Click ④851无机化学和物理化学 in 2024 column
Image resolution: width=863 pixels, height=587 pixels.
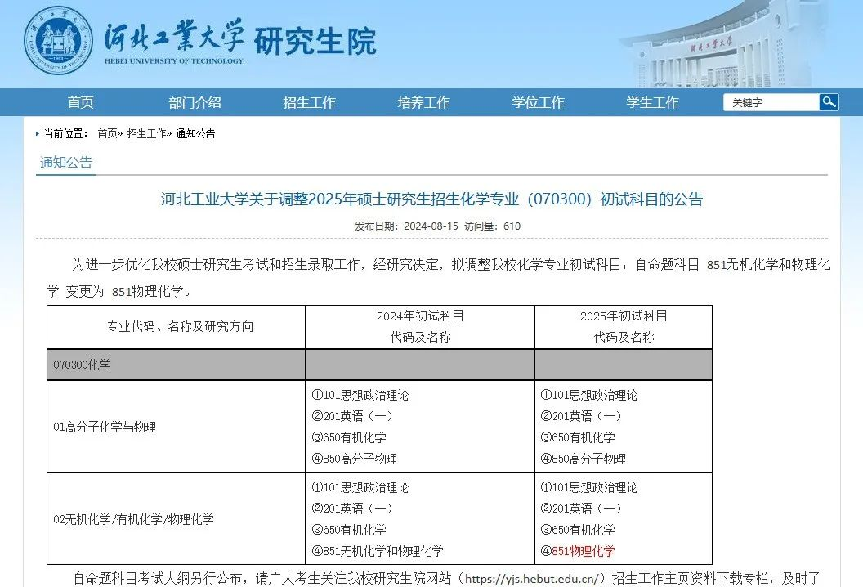(378, 551)
